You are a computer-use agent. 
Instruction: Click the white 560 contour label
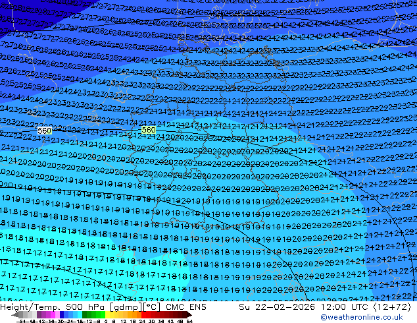[45, 131]
